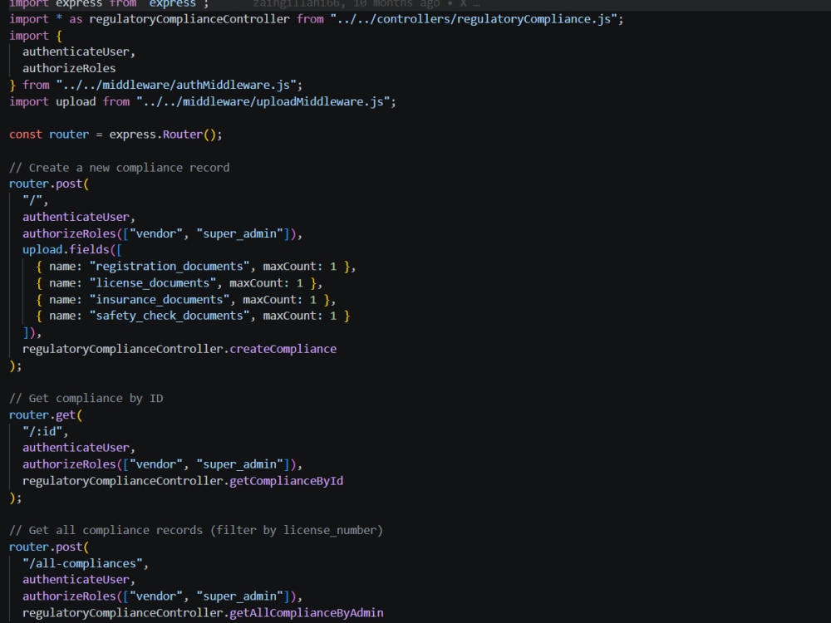Click "super_admin" in the "/:id" route
This screenshot has height=623, width=831.
tap(239, 464)
